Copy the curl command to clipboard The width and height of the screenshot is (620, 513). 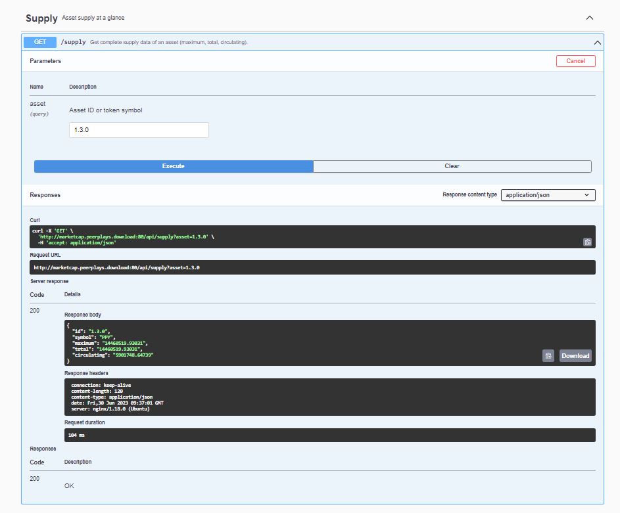coord(587,242)
